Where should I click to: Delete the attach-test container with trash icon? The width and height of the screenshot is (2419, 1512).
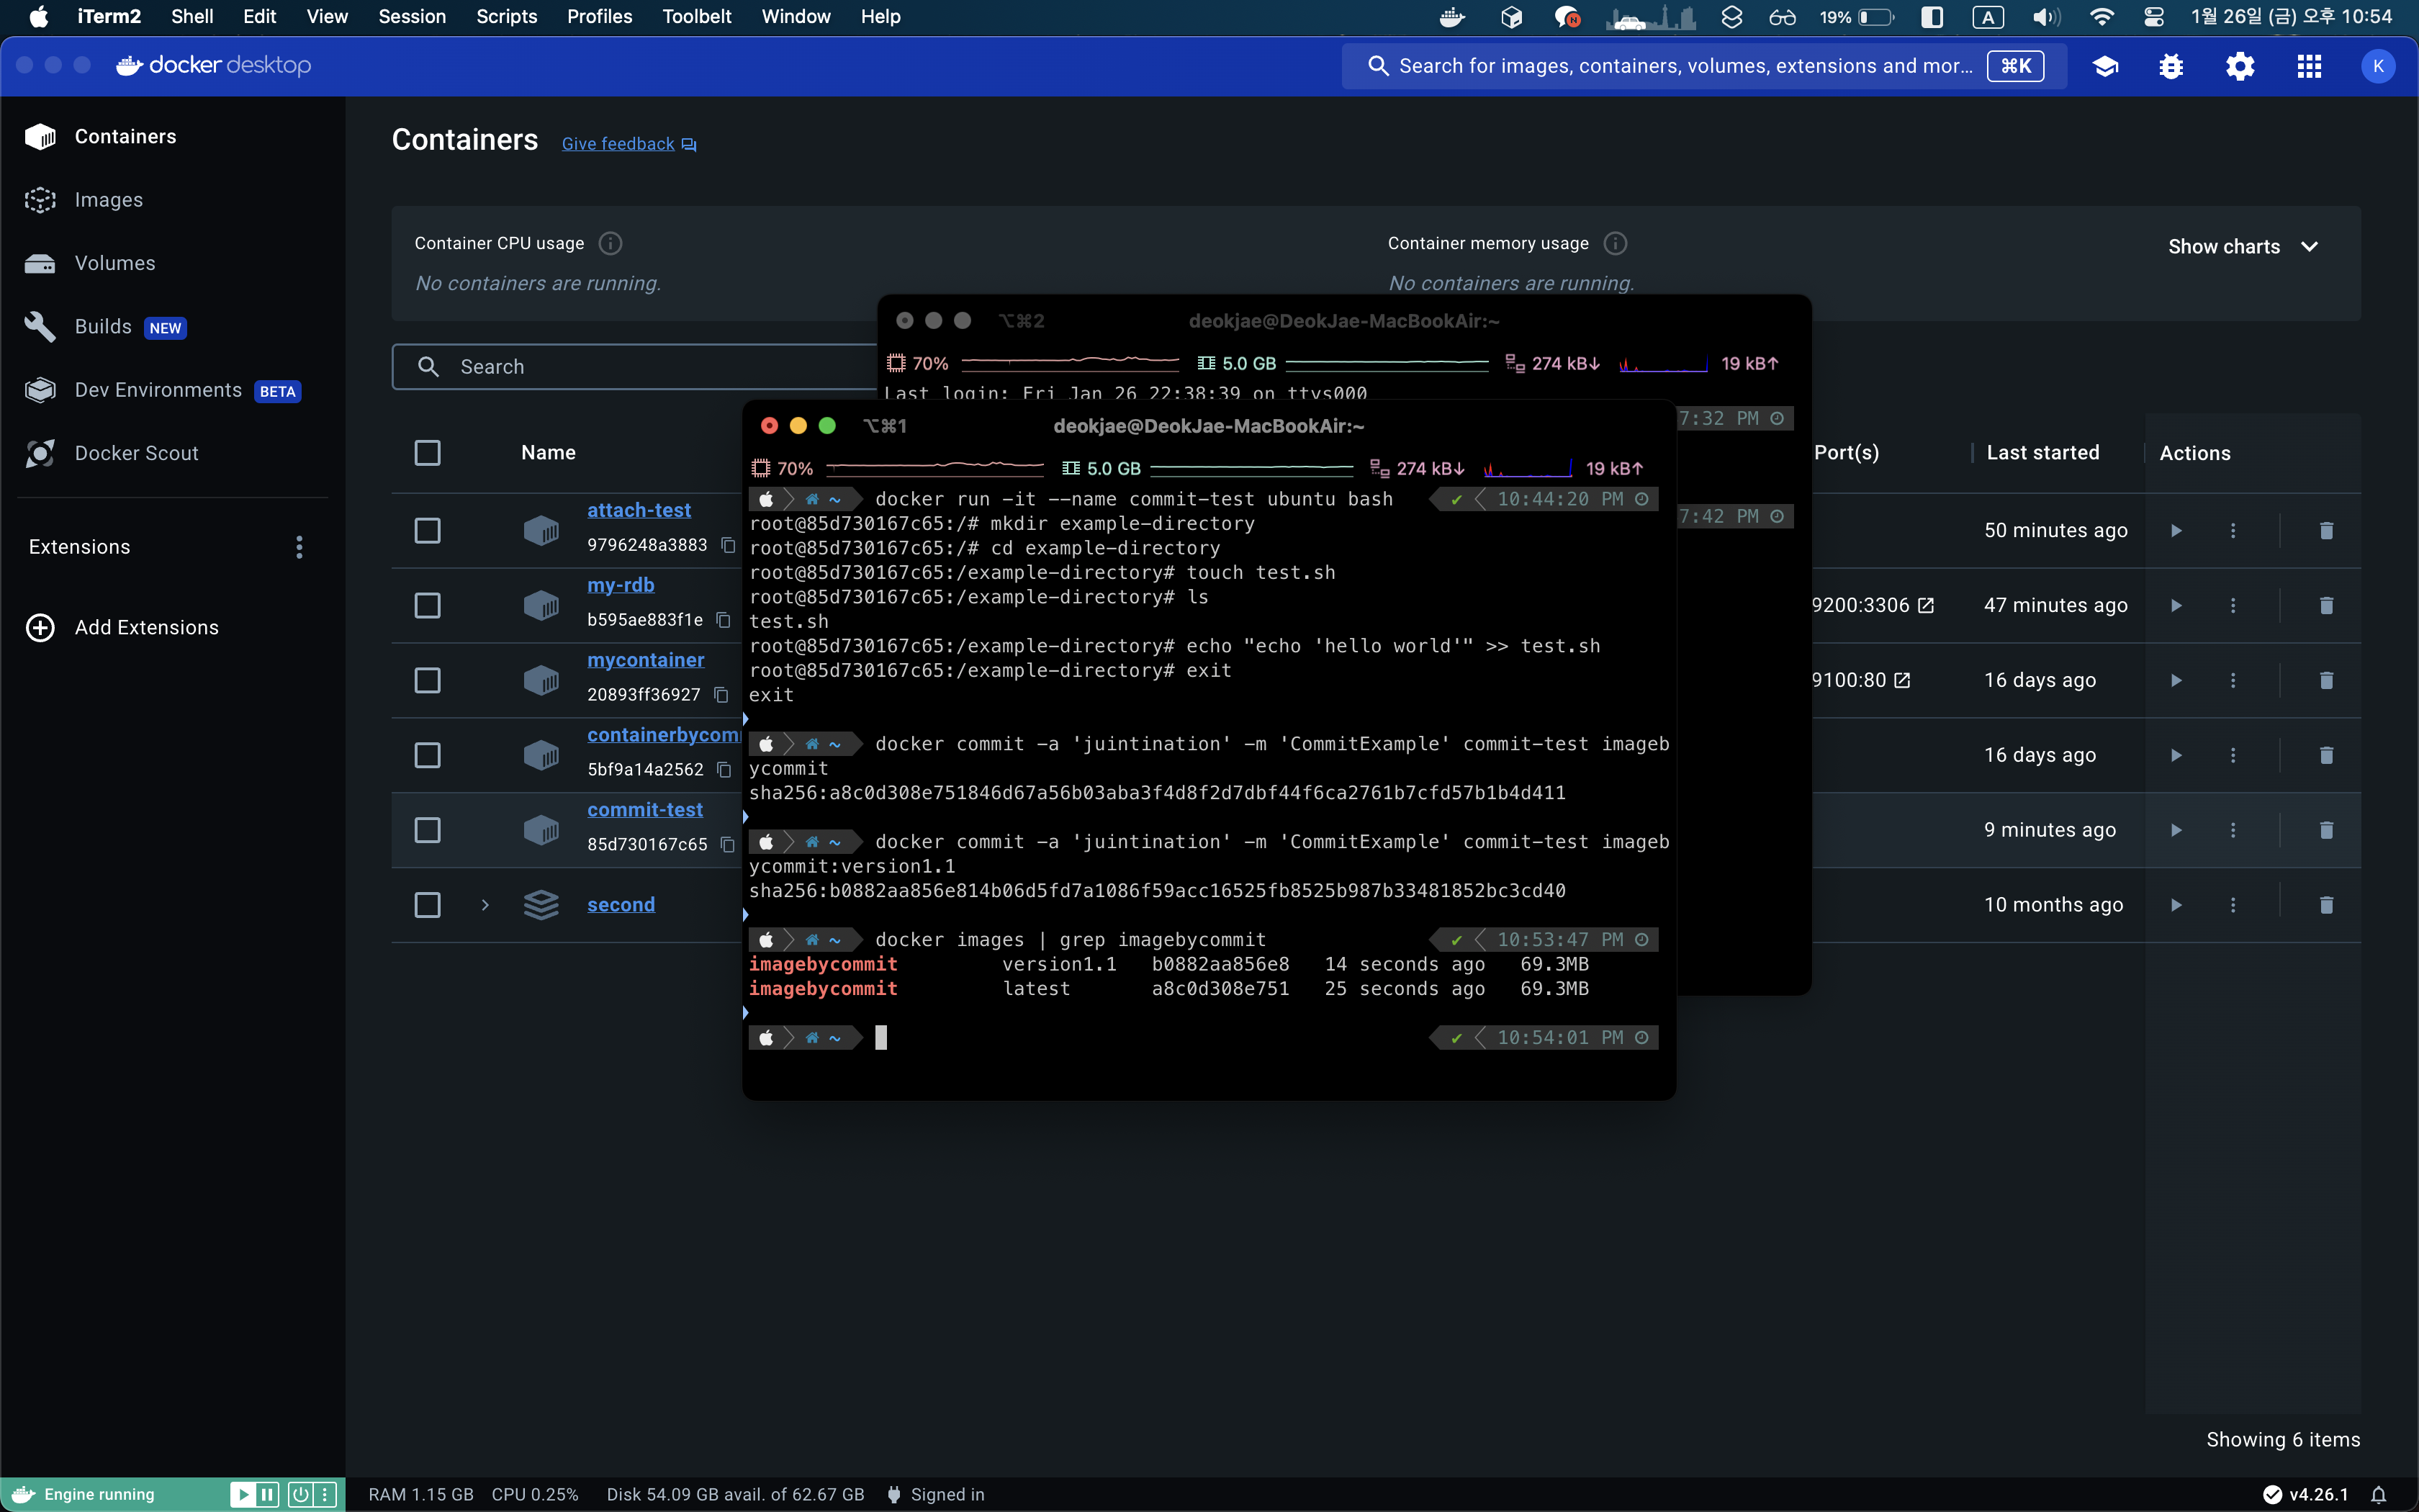pyautogui.click(x=2326, y=530)
